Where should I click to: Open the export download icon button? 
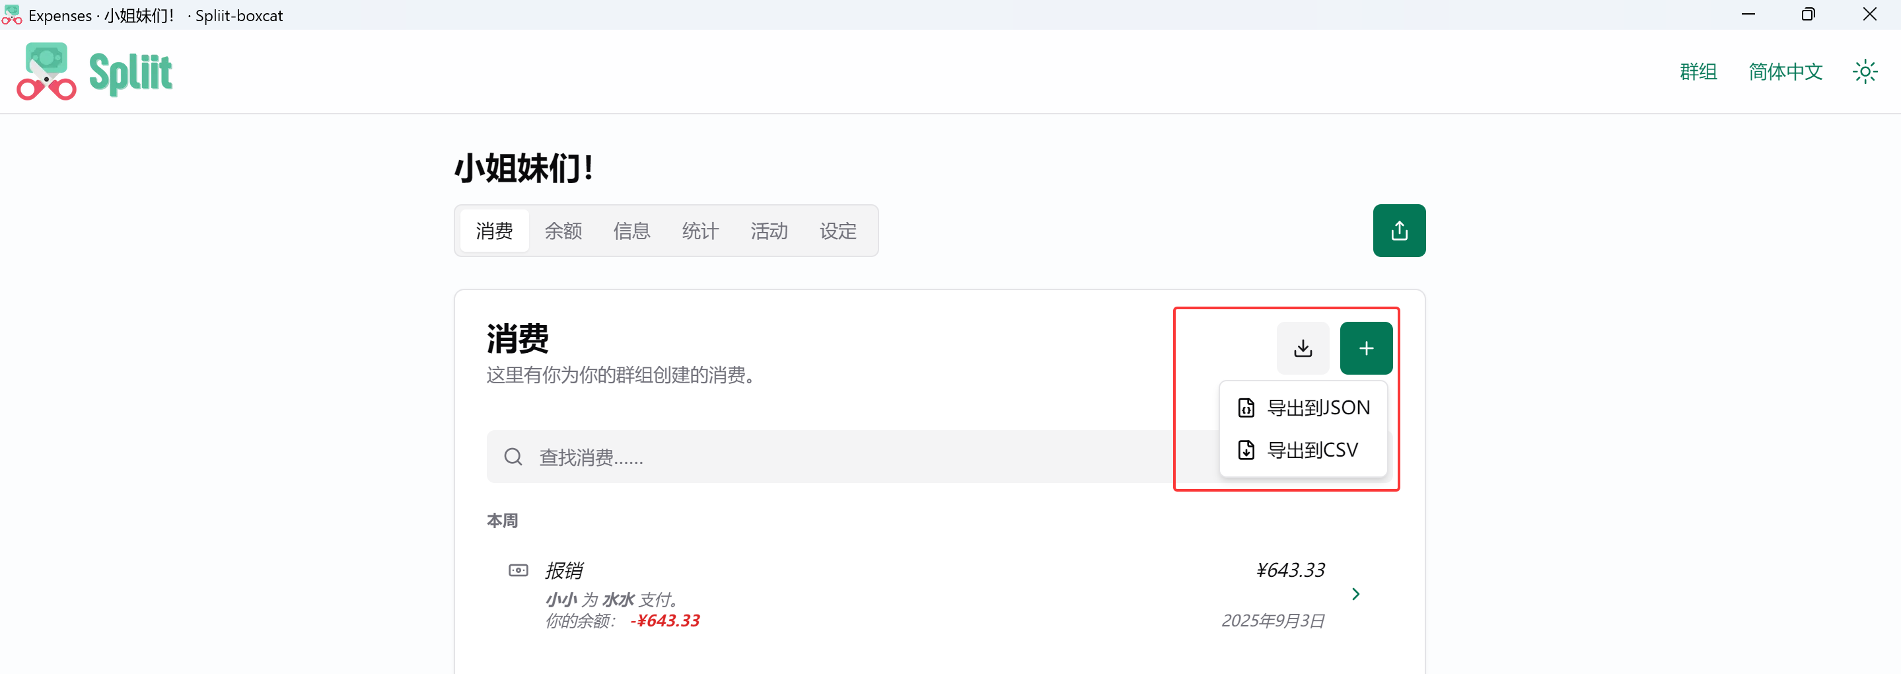[x=1303, y=348]
